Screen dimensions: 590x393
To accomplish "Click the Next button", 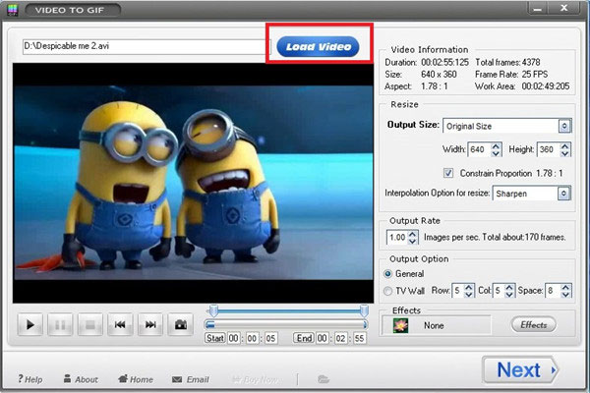I will 520,369.
